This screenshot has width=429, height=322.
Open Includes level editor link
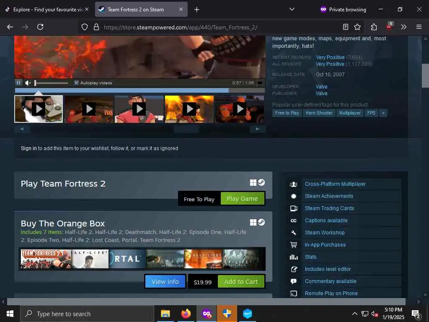pos(328,269)
